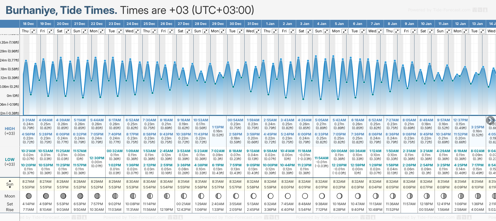This screenshot has height=221, width=496.
Task: Click the scroll-right arrow on the table
Action: pyautogui.click(x=490, y=120)
